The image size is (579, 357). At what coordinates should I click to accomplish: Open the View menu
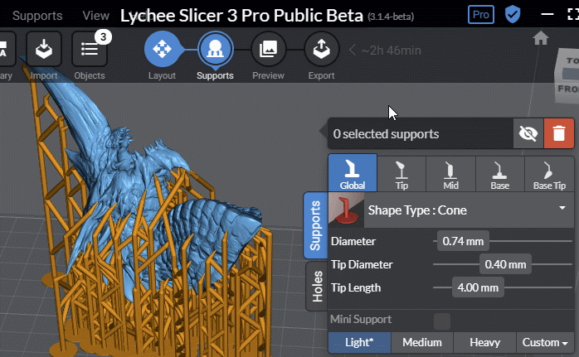click(95, 16)
